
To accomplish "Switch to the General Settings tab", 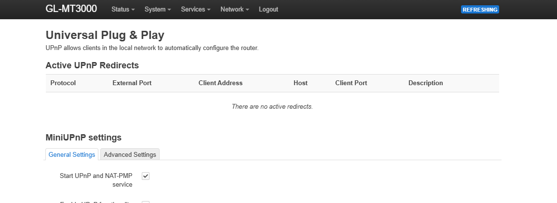I will click(x=72, y=154).
